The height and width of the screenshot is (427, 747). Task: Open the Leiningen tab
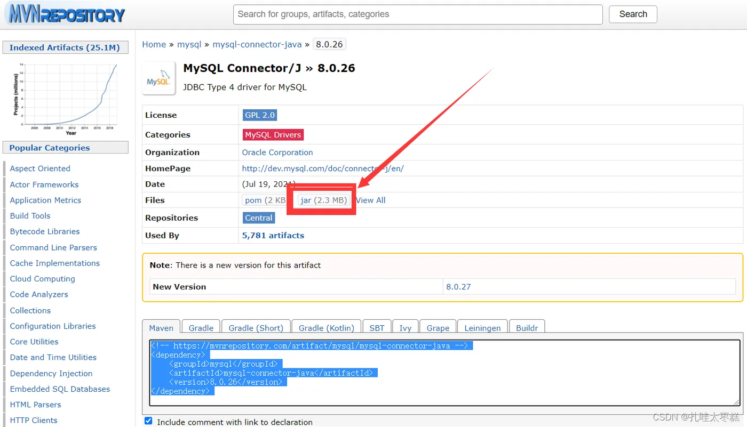pyautogui.click(x=482, y=327)
